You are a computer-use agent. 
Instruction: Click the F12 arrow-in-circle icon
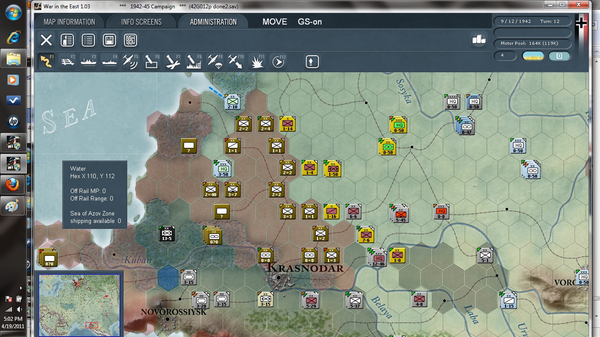278,61
